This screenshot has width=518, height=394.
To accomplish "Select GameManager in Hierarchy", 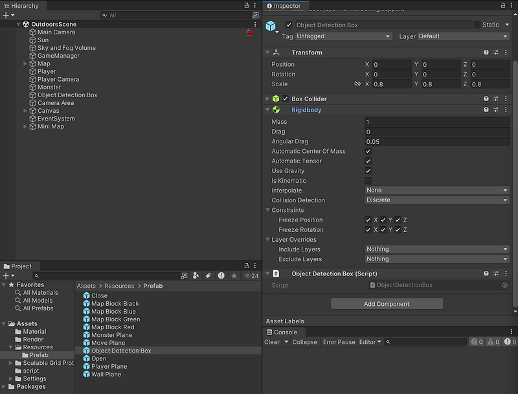I will (x=58, y=56).
